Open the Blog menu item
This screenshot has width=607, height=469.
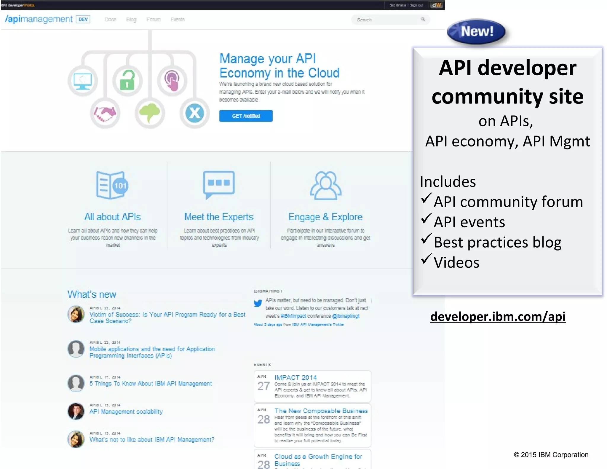coord(131,20)
